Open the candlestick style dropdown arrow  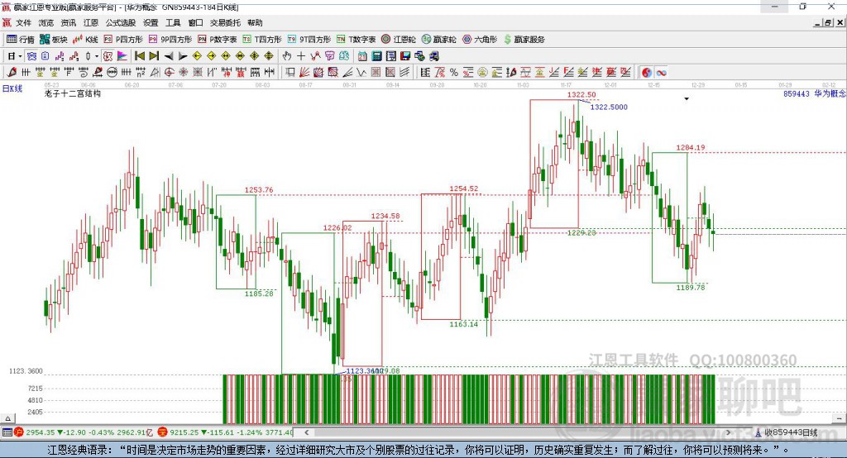[97, 56]
